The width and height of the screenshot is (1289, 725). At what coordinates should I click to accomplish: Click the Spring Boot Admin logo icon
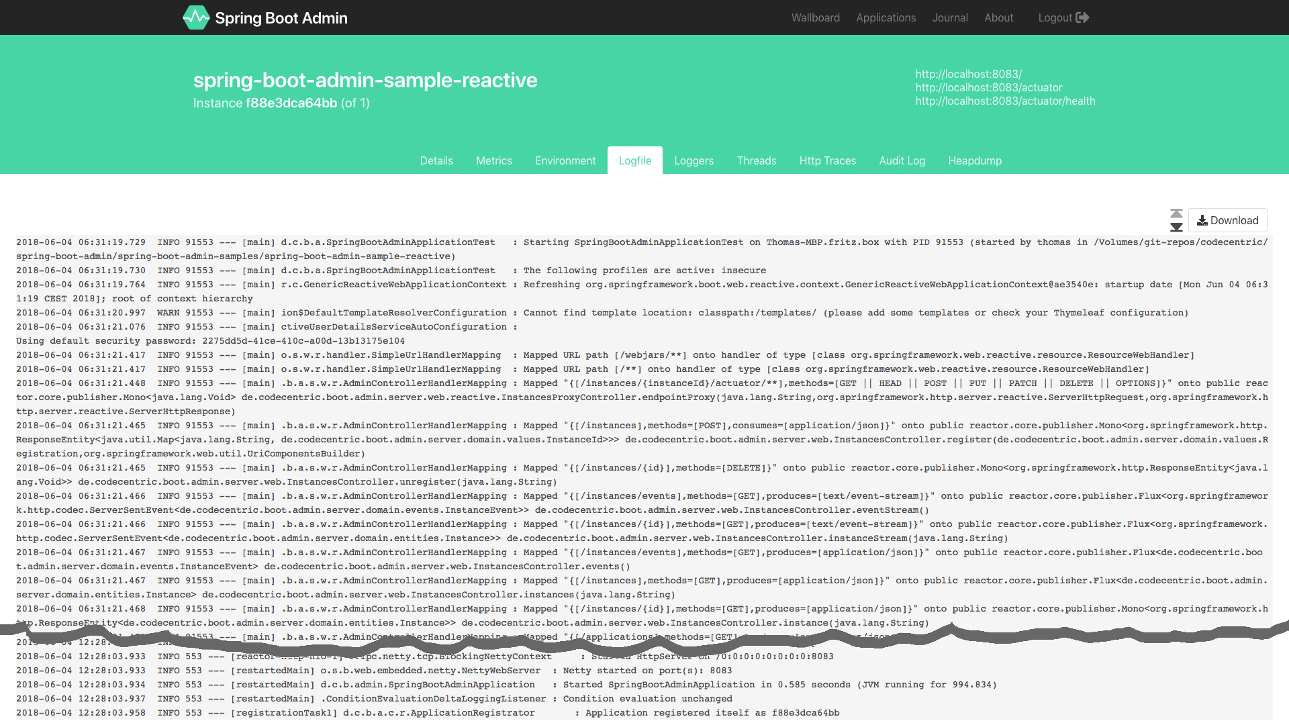coord(195,17)
